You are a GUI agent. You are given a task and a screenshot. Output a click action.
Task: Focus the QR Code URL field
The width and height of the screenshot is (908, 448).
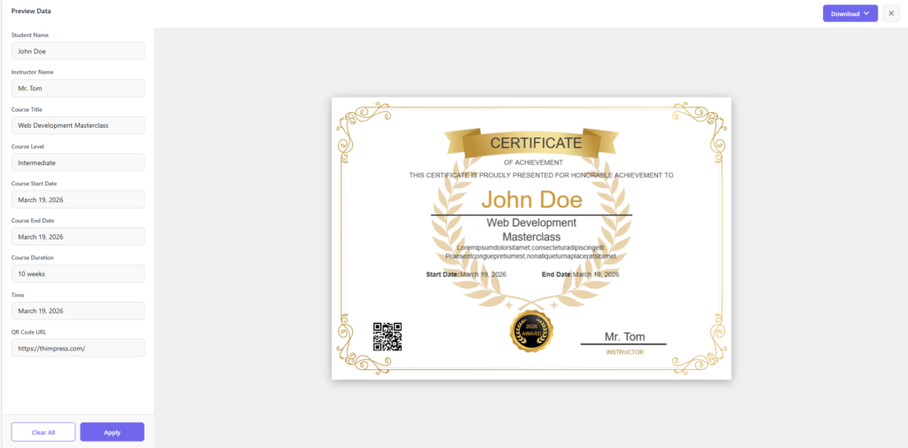click(x=78, y=348)
